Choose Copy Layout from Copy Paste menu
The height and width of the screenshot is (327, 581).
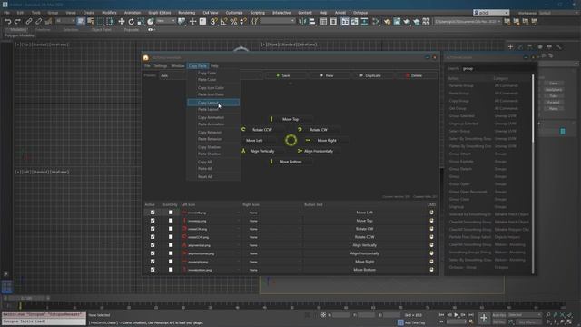pos(213,103)
